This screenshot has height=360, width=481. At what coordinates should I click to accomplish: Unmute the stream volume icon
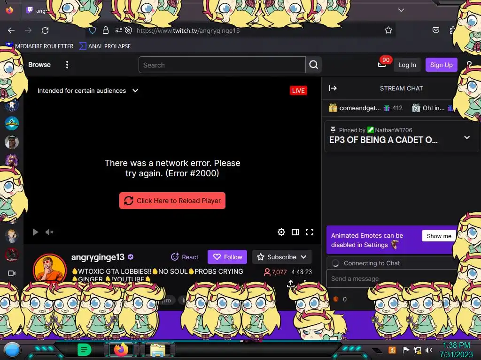pos(49,232)
